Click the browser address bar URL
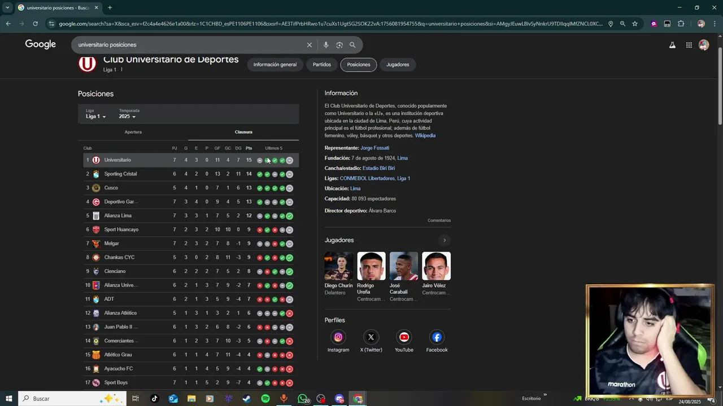This screenshot has width=723, height=406. [x=330, y=24]
